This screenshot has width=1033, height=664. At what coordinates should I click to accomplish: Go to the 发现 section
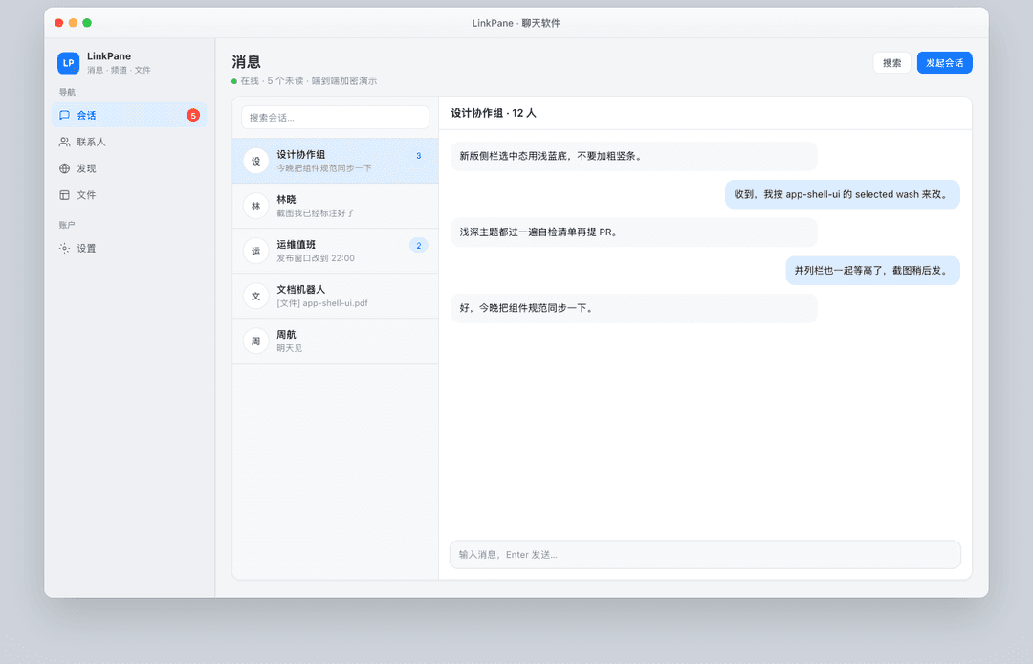pos(129,168)
